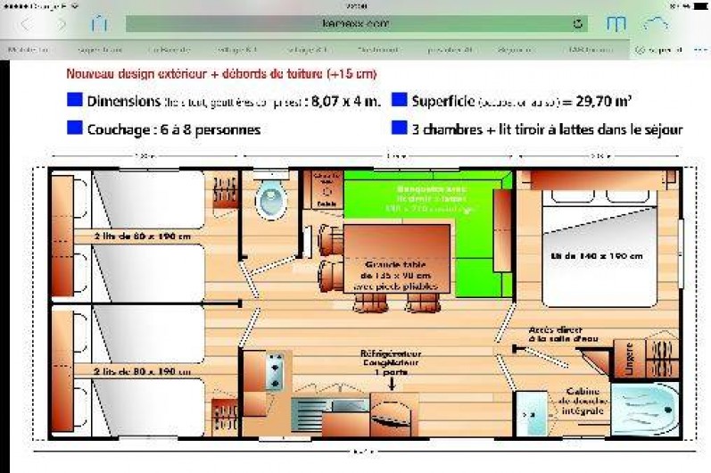Switch to the 'Trestraou' tab
711x473 pixels.
378,51
